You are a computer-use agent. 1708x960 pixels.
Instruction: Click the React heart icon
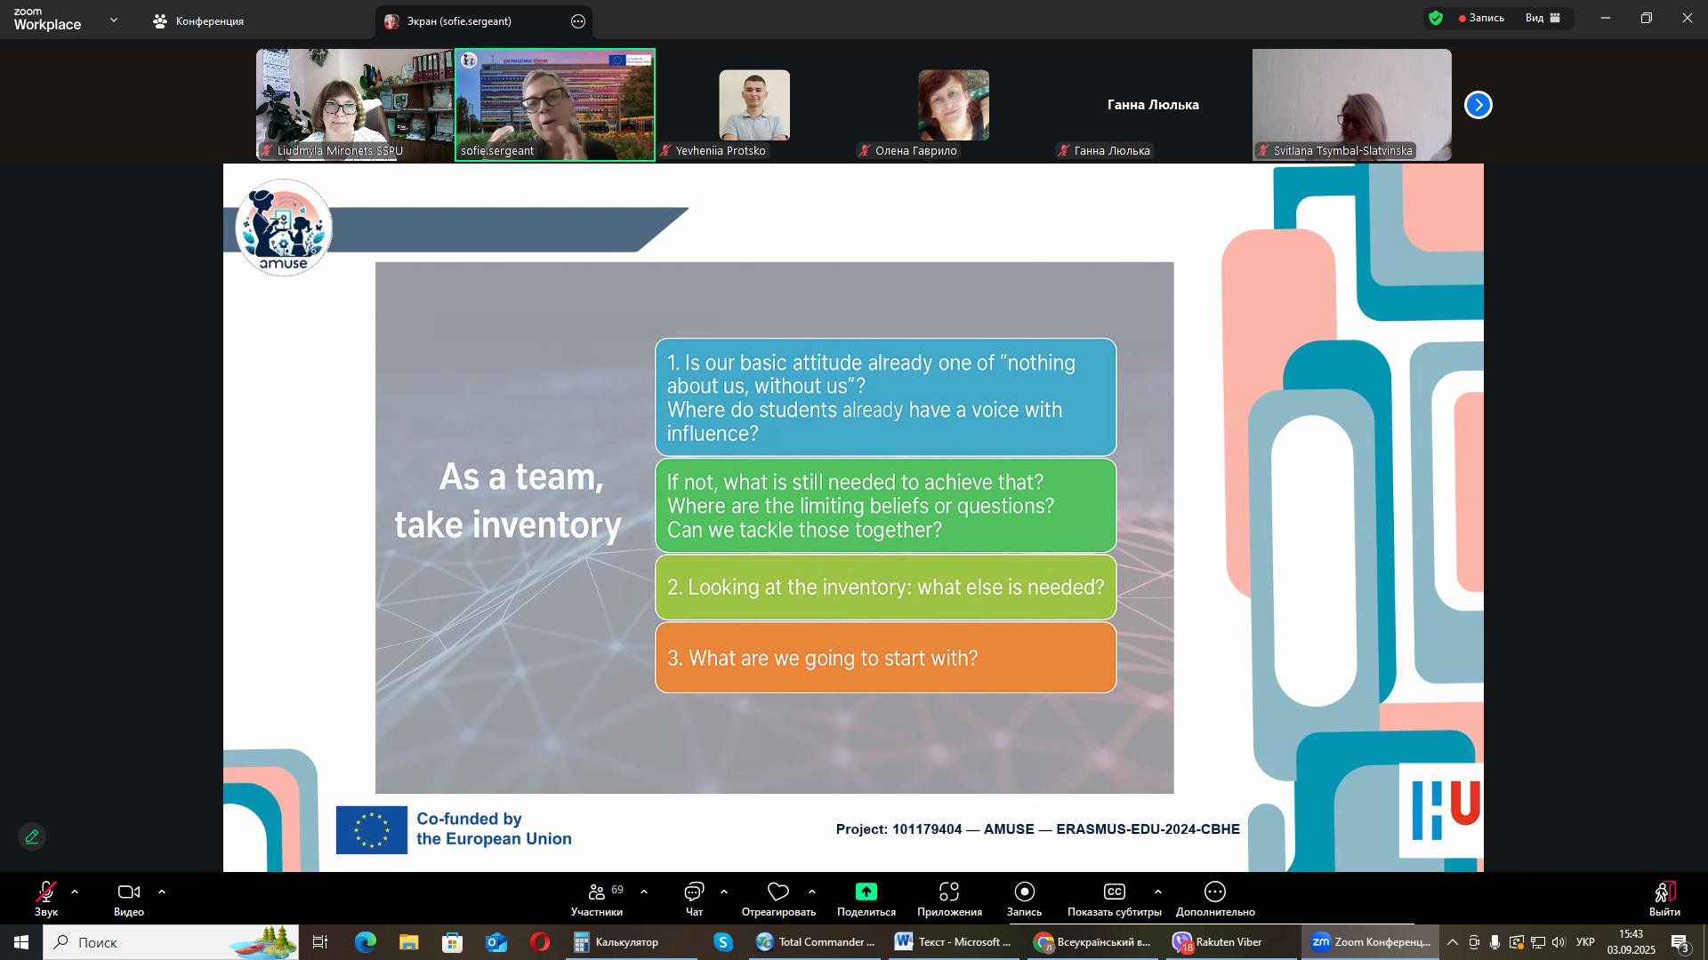point(778,892)
